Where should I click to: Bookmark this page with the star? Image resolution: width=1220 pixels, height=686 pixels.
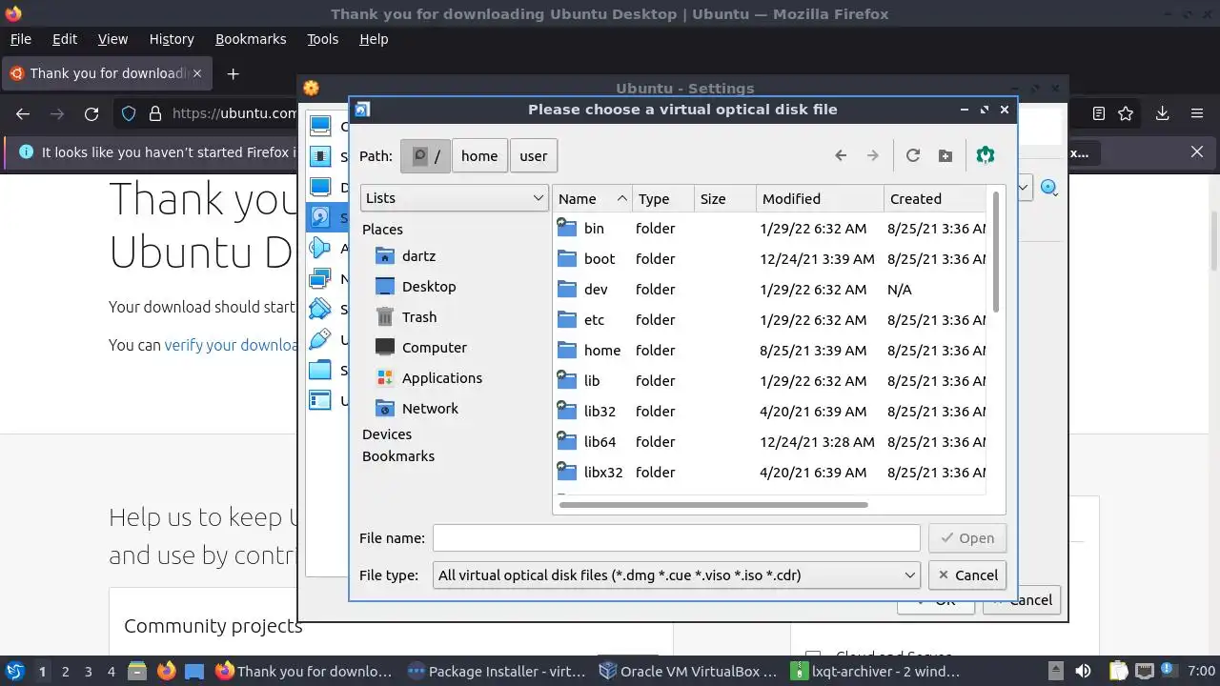pyautogui.click(x=1126, y=114)
